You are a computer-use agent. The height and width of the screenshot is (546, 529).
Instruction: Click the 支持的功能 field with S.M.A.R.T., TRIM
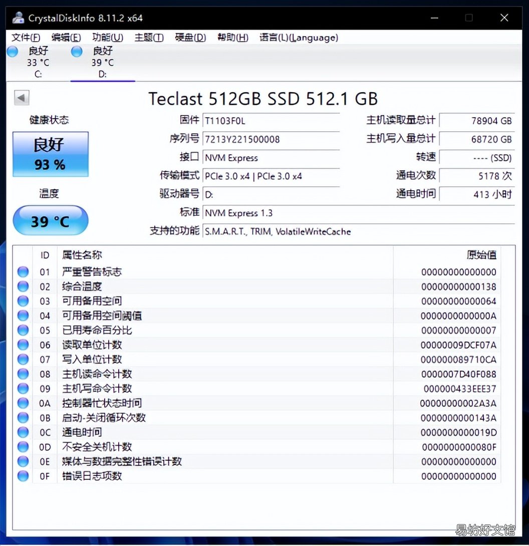[359, 231]
